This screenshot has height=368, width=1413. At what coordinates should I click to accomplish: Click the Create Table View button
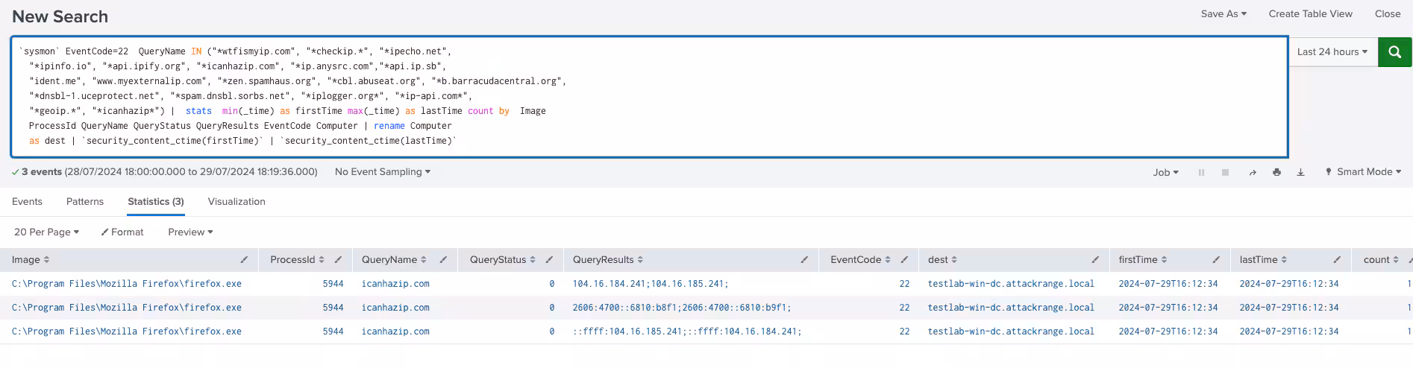pos(1310,14)
